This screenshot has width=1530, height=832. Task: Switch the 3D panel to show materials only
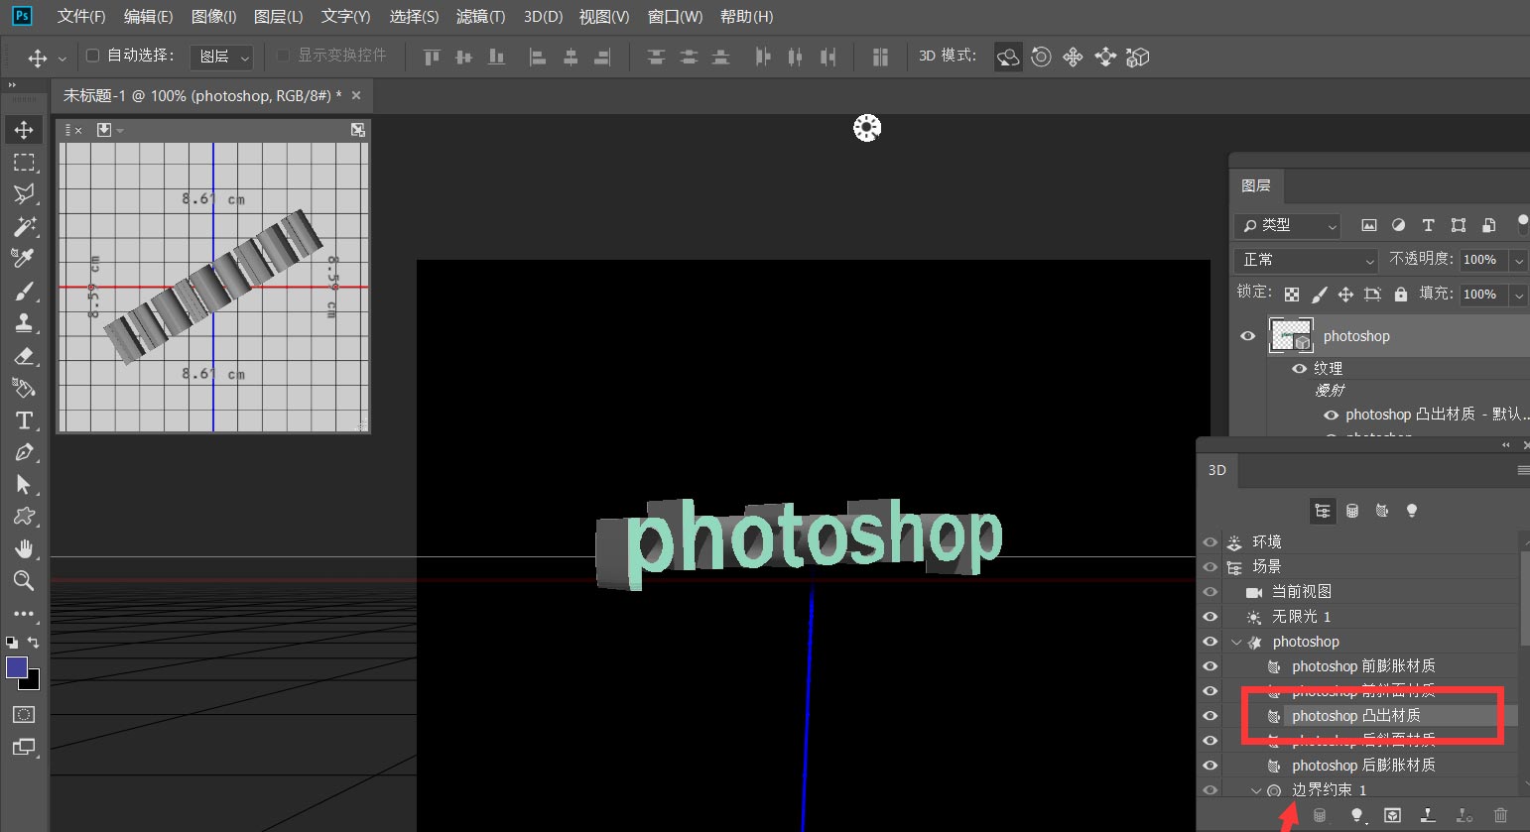pos(1382,510)
